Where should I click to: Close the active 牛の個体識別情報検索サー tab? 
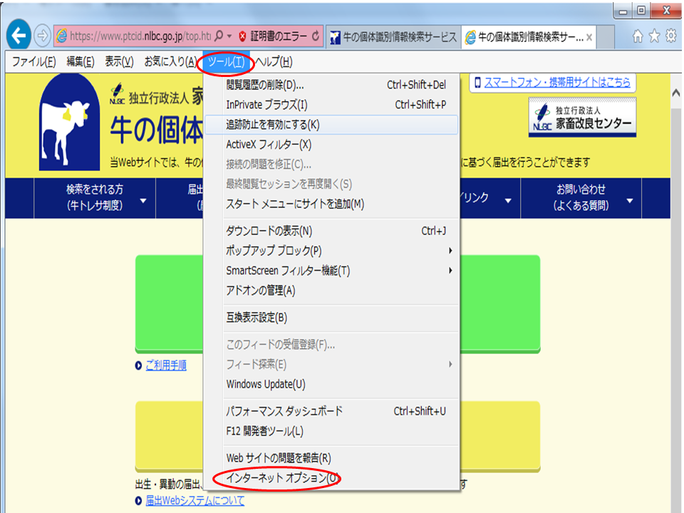[x=589, y=38]
